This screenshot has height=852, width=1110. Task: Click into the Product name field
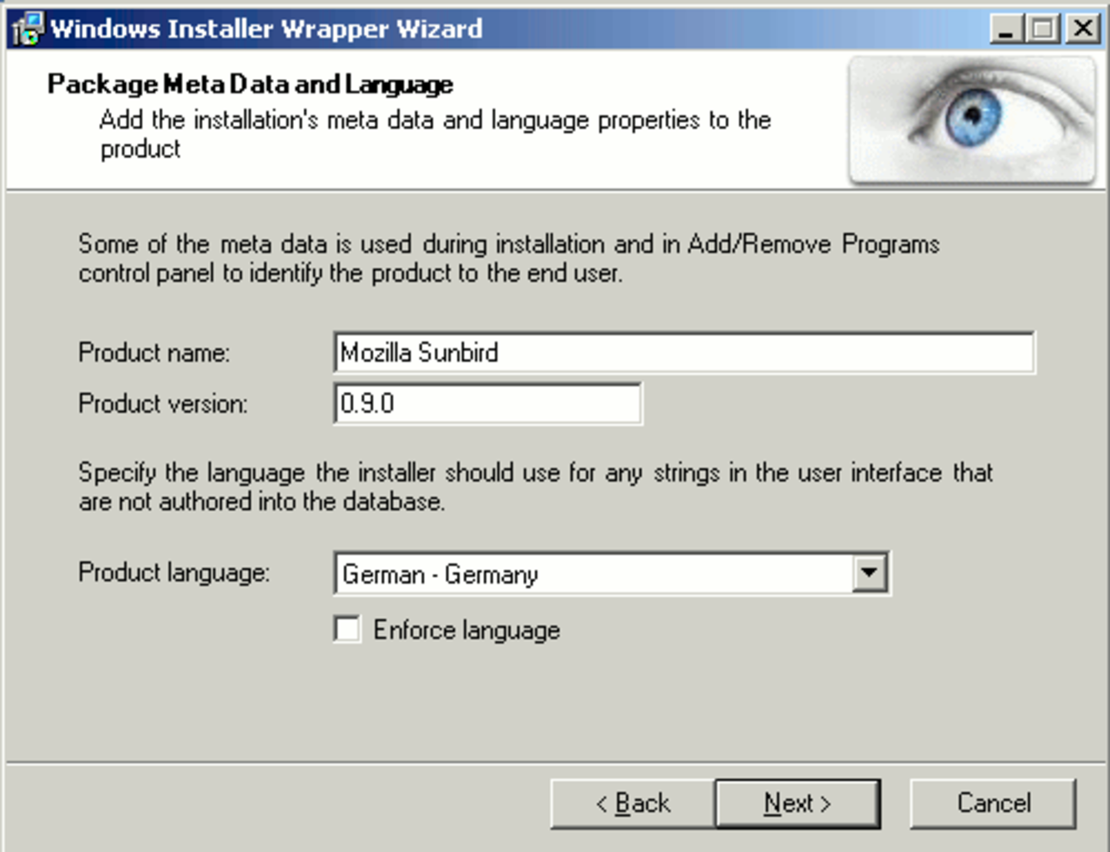[x=684, y=353]
